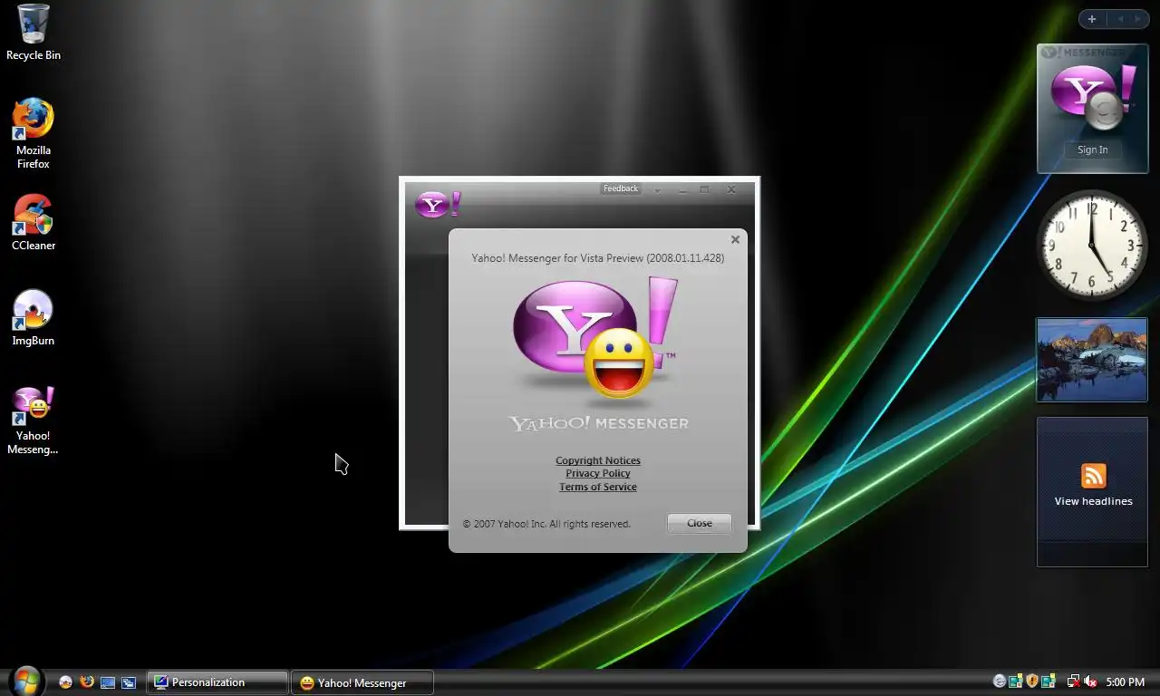The image size is (1160, 696).
Task: Maximize the Yahoo! Messenger window
Action: click(x=705, y=189)
